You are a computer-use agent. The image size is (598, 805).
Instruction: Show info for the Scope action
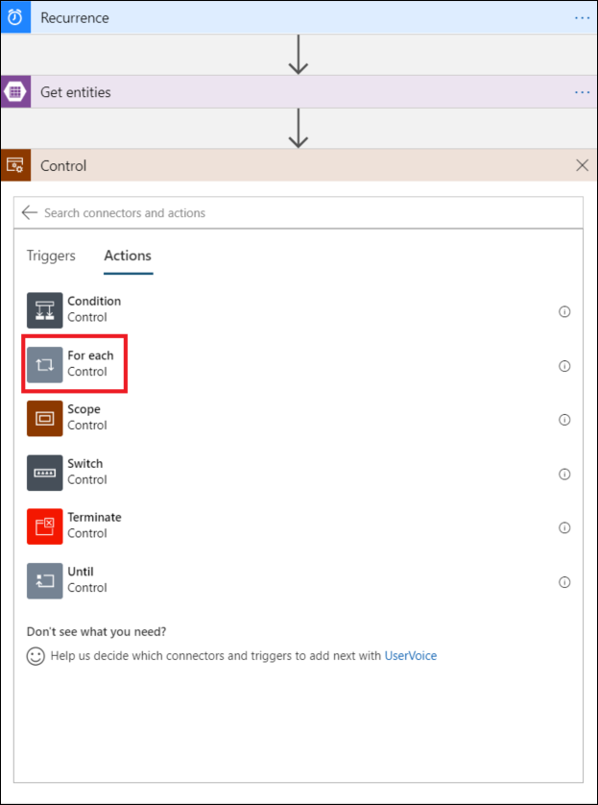(564, 420)
